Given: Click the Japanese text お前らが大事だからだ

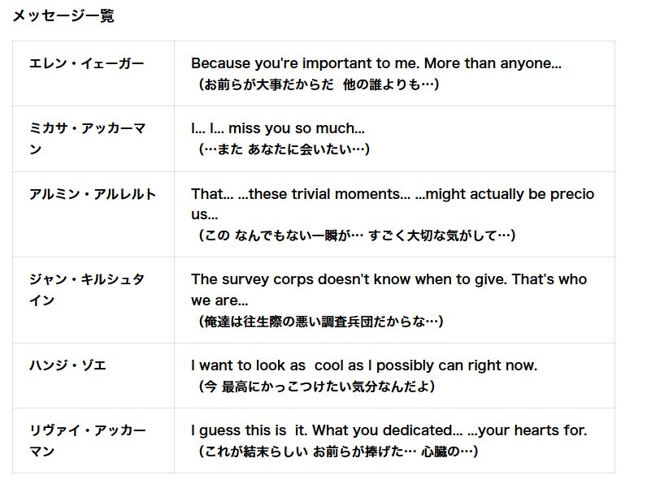Looking at the screenshot, I should pos(268,84).
